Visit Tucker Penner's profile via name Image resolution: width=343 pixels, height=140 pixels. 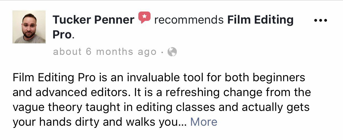(x=93, y=20)
